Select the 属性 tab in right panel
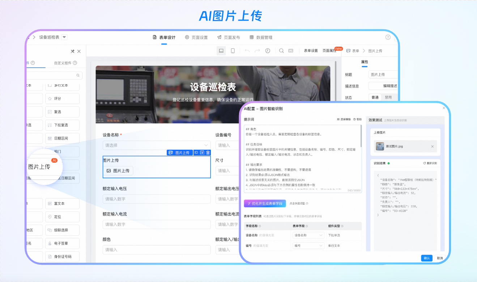The image size is (477, 282). click(x=365, y=62)
